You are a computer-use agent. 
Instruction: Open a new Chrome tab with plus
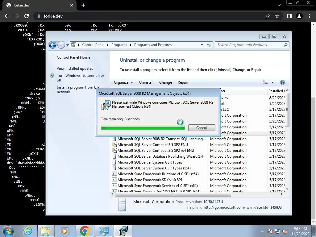pos(83,5)
